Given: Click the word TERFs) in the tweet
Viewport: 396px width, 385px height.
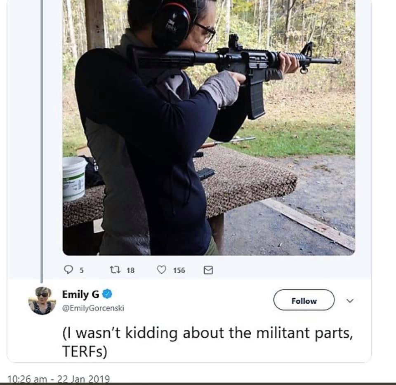Looking at the screenshot, I should [85, 351].
